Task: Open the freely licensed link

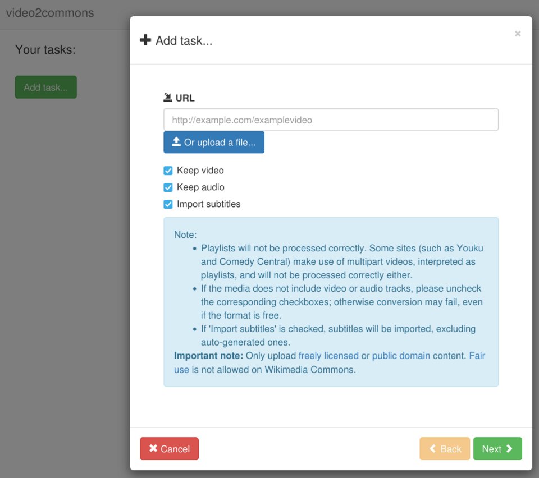Action: (328, 356)
